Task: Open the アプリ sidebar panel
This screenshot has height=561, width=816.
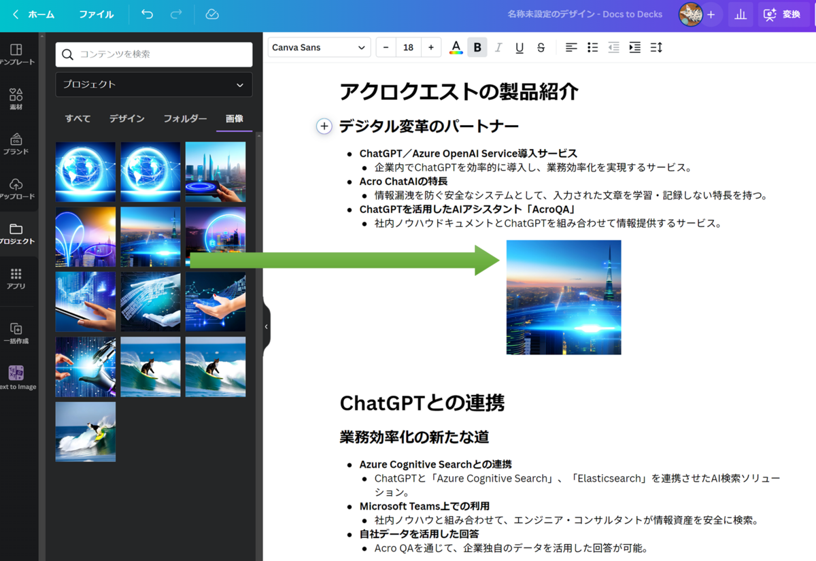Action: pos(16,278)
